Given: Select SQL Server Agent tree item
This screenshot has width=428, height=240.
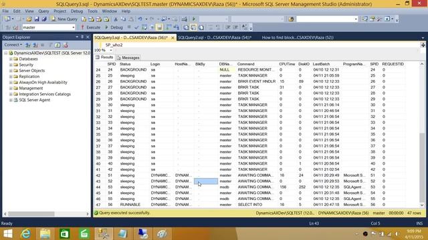Looking at the screenshot, I should pyautogui.click(x=34, y=100).
